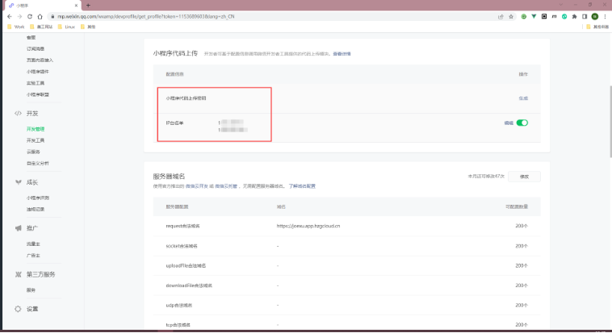Screen dimensions: 612x333
Task: Turn off the IP白名单 switch
Action: point(522,123)
